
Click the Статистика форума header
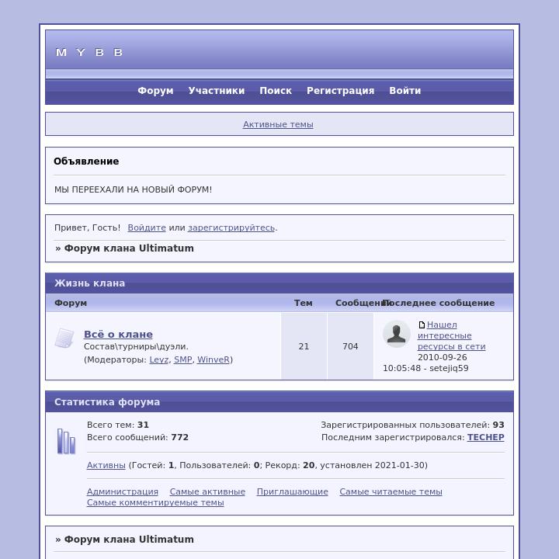(279, 402)
